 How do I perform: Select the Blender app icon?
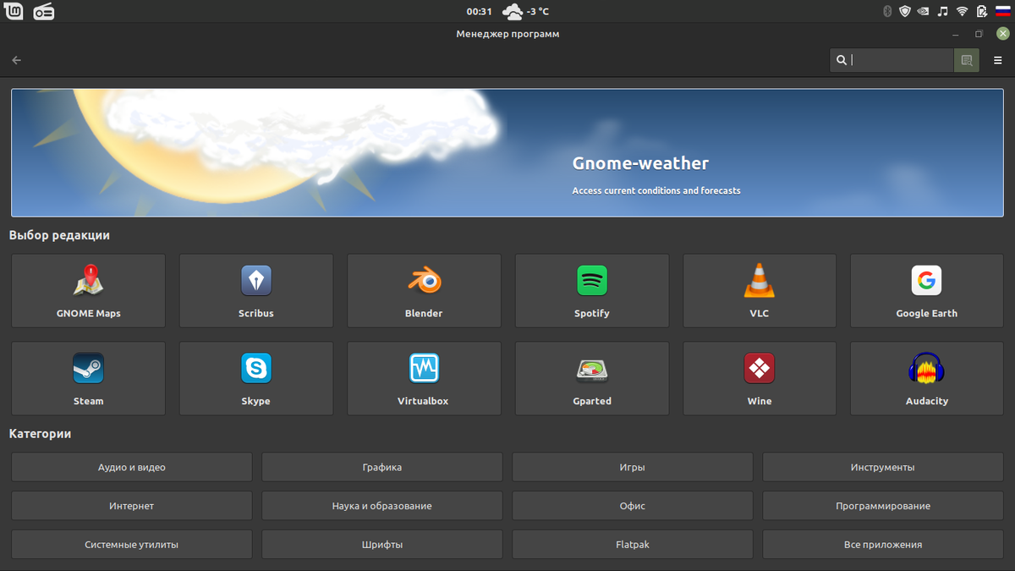424,280
